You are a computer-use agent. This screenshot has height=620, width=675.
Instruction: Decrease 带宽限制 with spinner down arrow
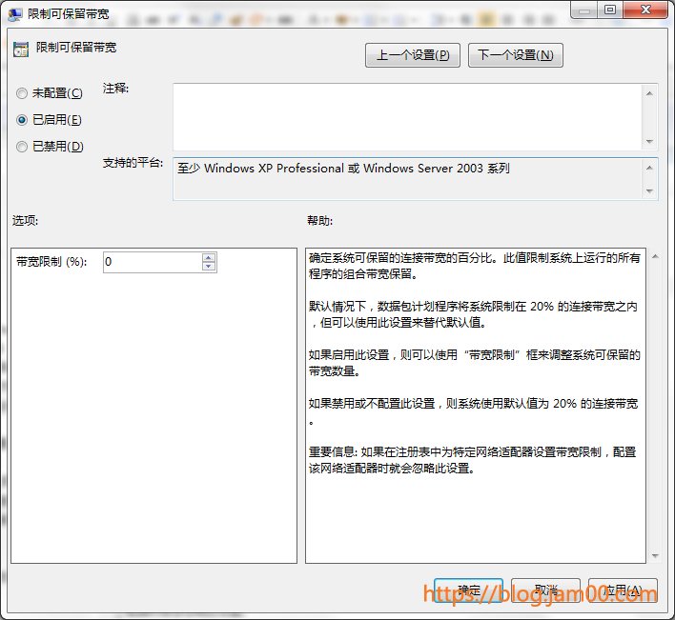tap(209, 267)
